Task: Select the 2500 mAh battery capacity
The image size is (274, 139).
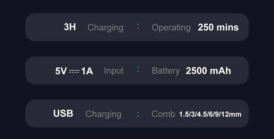Action: (x=208, y=70)
